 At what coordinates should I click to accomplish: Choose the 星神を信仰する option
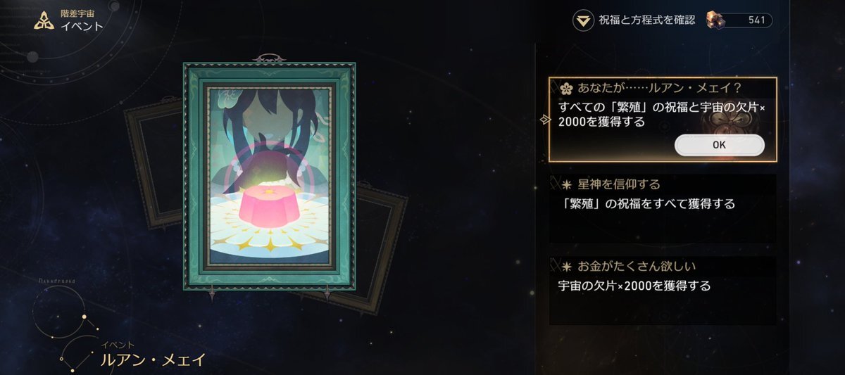663,208
